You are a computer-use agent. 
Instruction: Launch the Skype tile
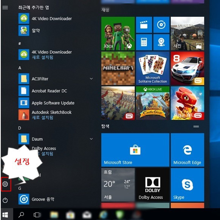point(187,185)
